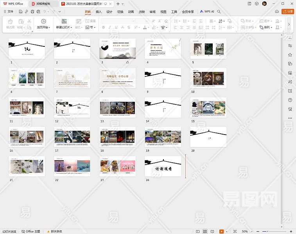The height and width of the screenshot is (234, 296).
Task: Click the 新建幻灯片 new slide icon
Action: click(64, 21)
